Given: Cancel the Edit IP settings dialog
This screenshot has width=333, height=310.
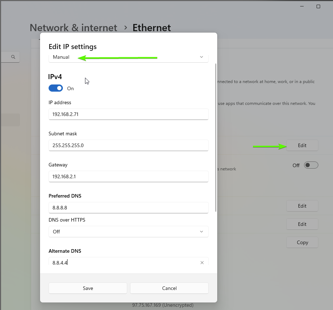Looking at the screenshot, I should 169,288.
